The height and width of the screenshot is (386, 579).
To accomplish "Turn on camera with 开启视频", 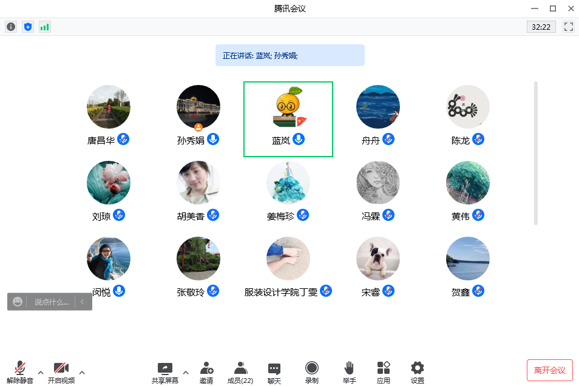I will 61,372.
